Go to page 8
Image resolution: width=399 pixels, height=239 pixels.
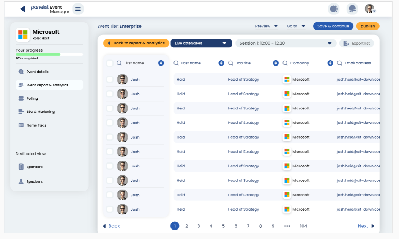pos(260,226)
